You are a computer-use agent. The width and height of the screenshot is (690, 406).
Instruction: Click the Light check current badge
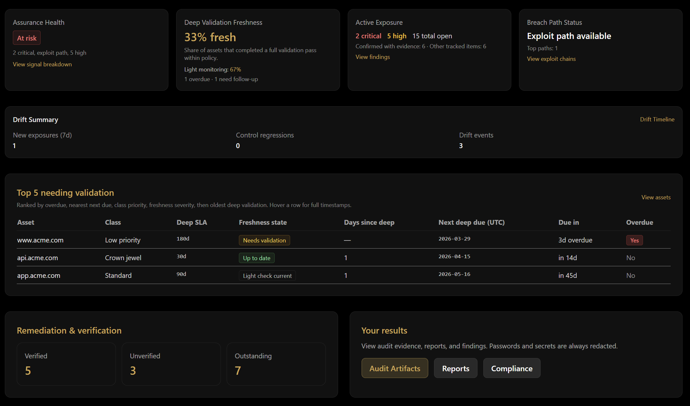pyautogui.click(x=267, y=276)
